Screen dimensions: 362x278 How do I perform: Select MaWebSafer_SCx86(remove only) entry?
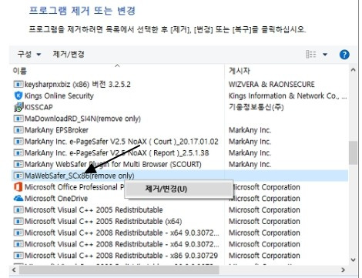(x=79, y=176)
